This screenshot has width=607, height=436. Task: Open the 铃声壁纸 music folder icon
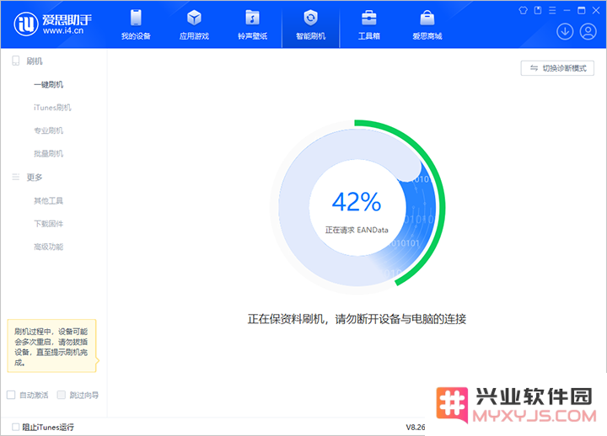click(x=252, y=18)
